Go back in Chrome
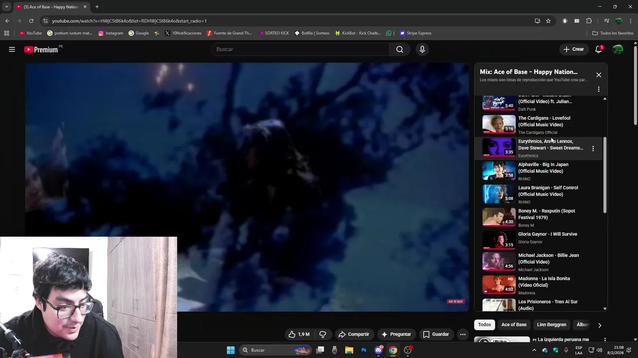638x358 pixels. pyautogui.click(x=7, y=21)
